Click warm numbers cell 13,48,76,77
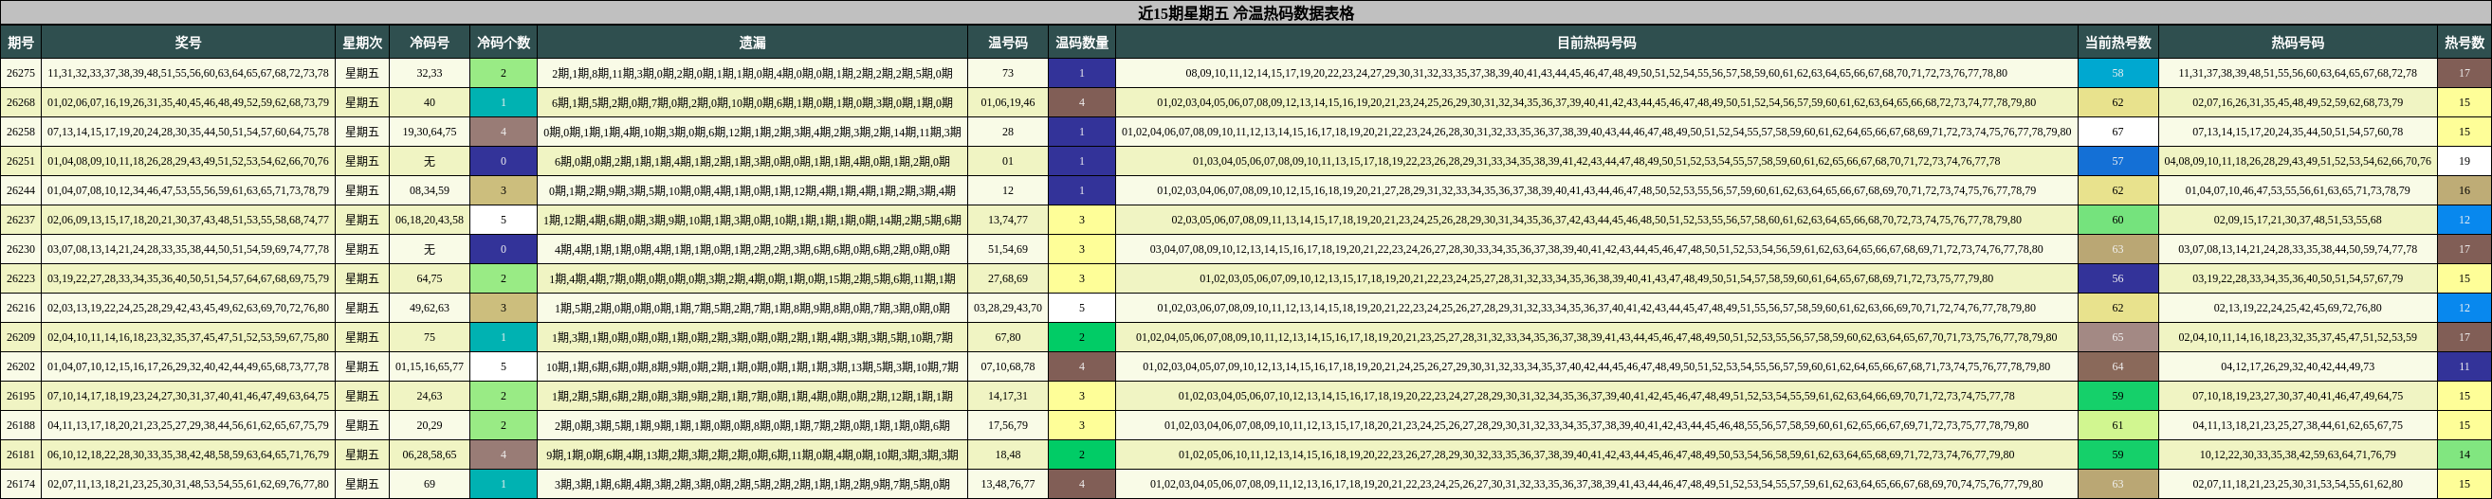 pyautogui.click(x=1008, y=484)
